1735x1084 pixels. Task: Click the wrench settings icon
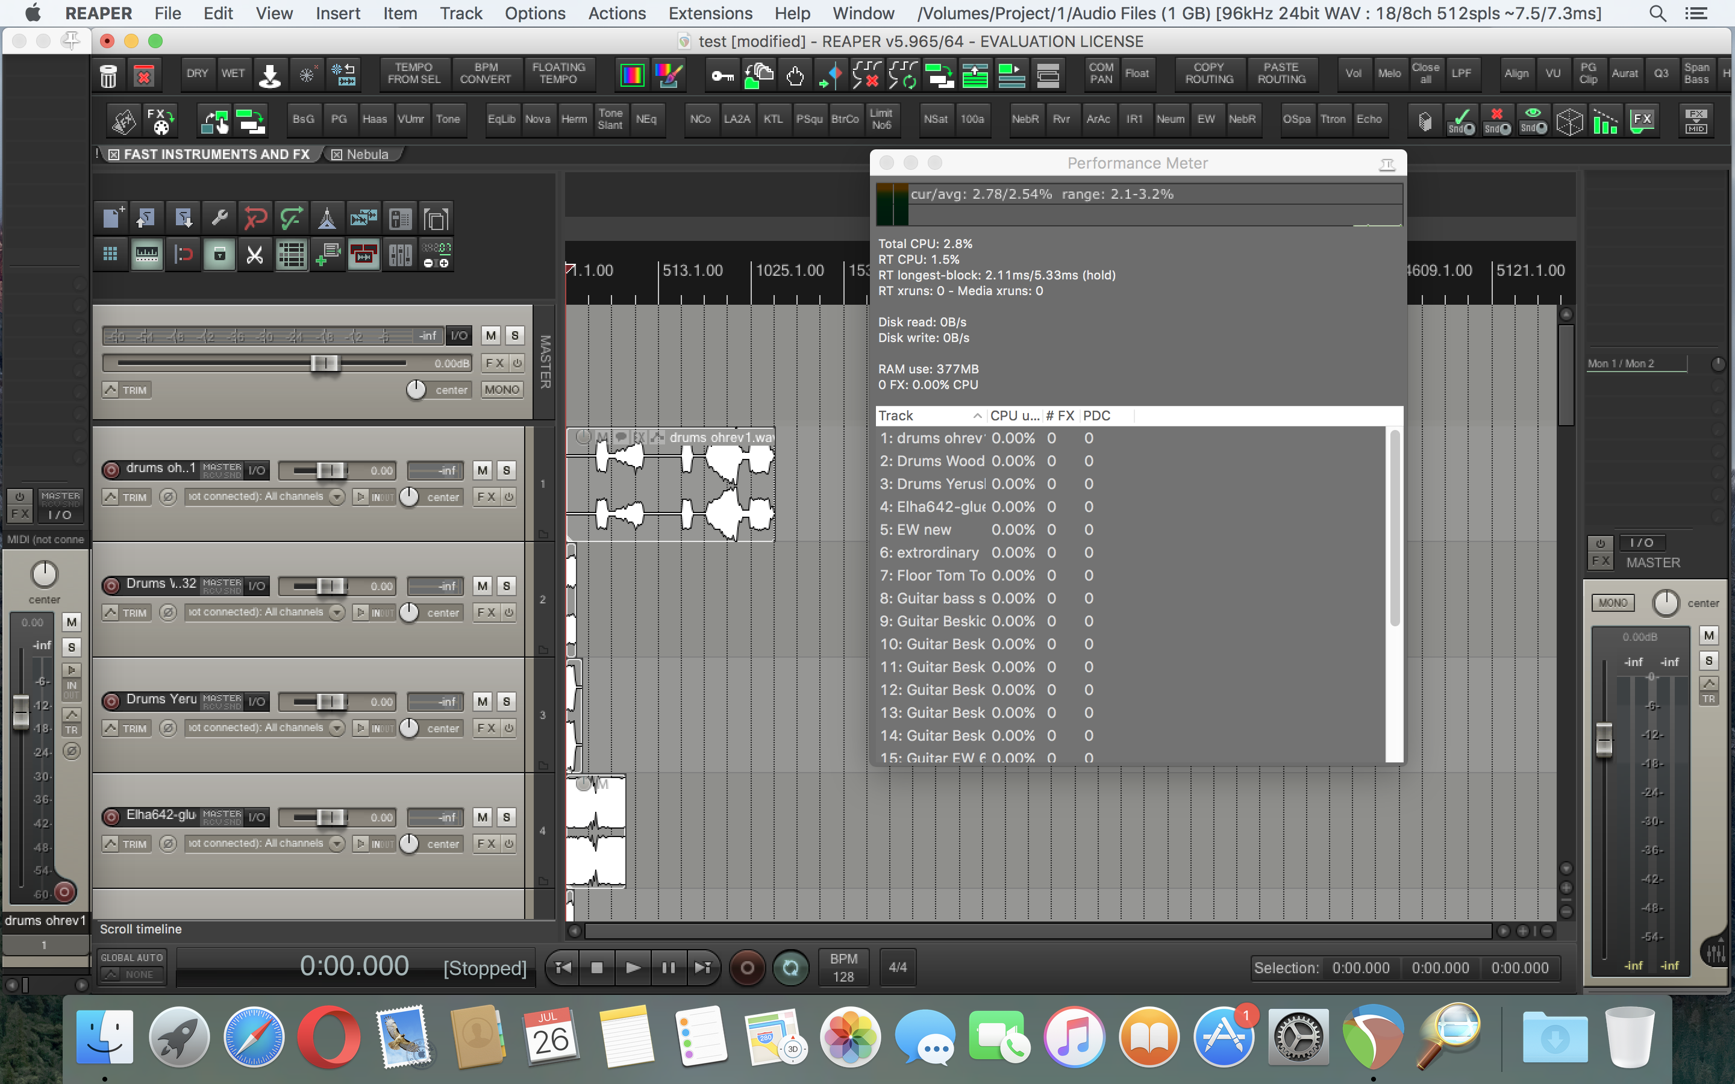pos(219,219)
